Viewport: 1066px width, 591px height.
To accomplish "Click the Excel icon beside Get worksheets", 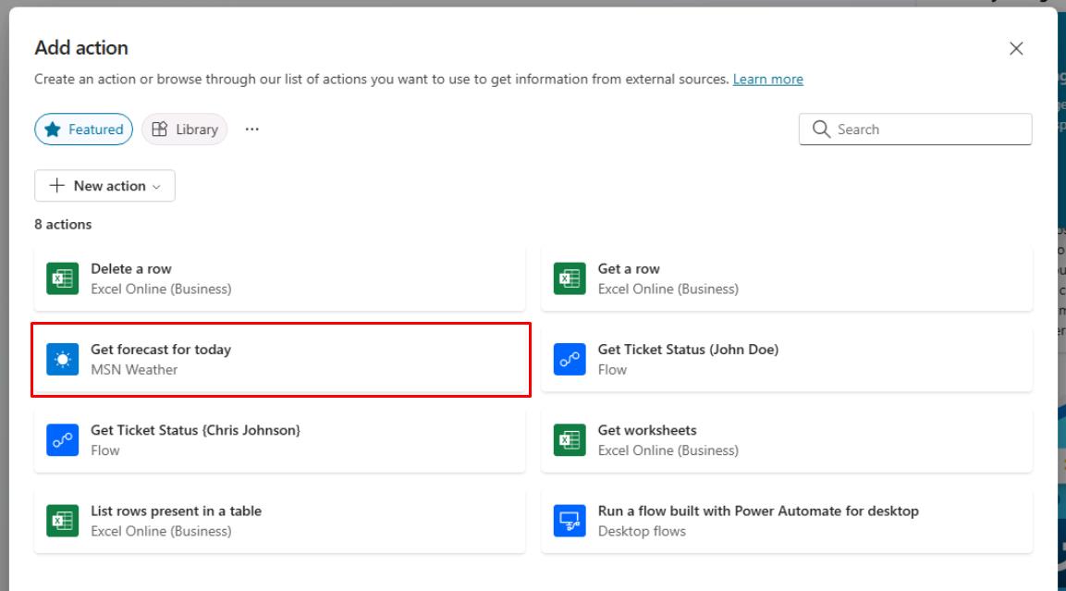I will 570,439.
